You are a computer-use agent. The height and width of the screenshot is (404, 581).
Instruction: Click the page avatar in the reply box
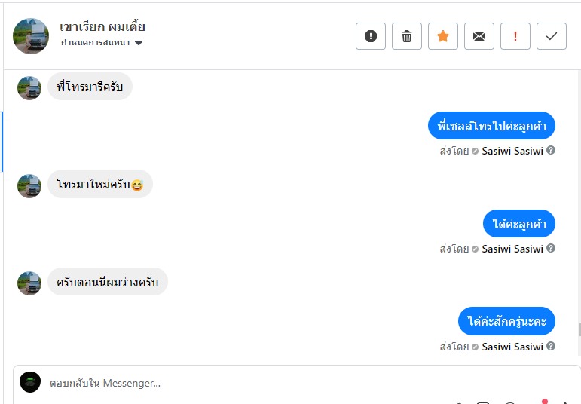pos(30,382)
